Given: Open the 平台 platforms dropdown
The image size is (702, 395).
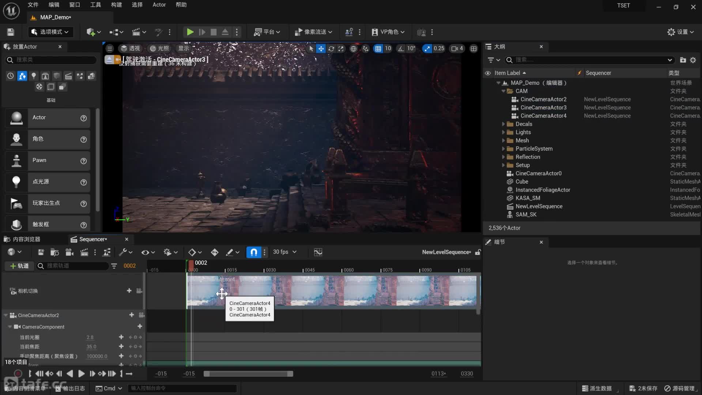Looking at the screenshot, I should click(x=267, y=32).
